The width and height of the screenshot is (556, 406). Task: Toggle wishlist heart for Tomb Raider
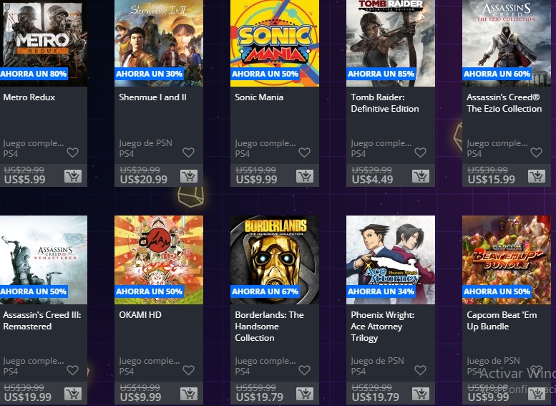coord(421,153)
